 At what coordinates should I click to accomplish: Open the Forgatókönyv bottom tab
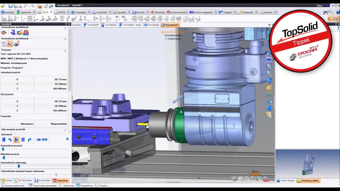[85, 186]
